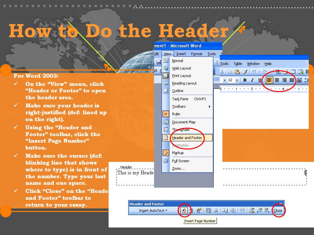Open Task Pane from View menu

click(x=187, y=99)
